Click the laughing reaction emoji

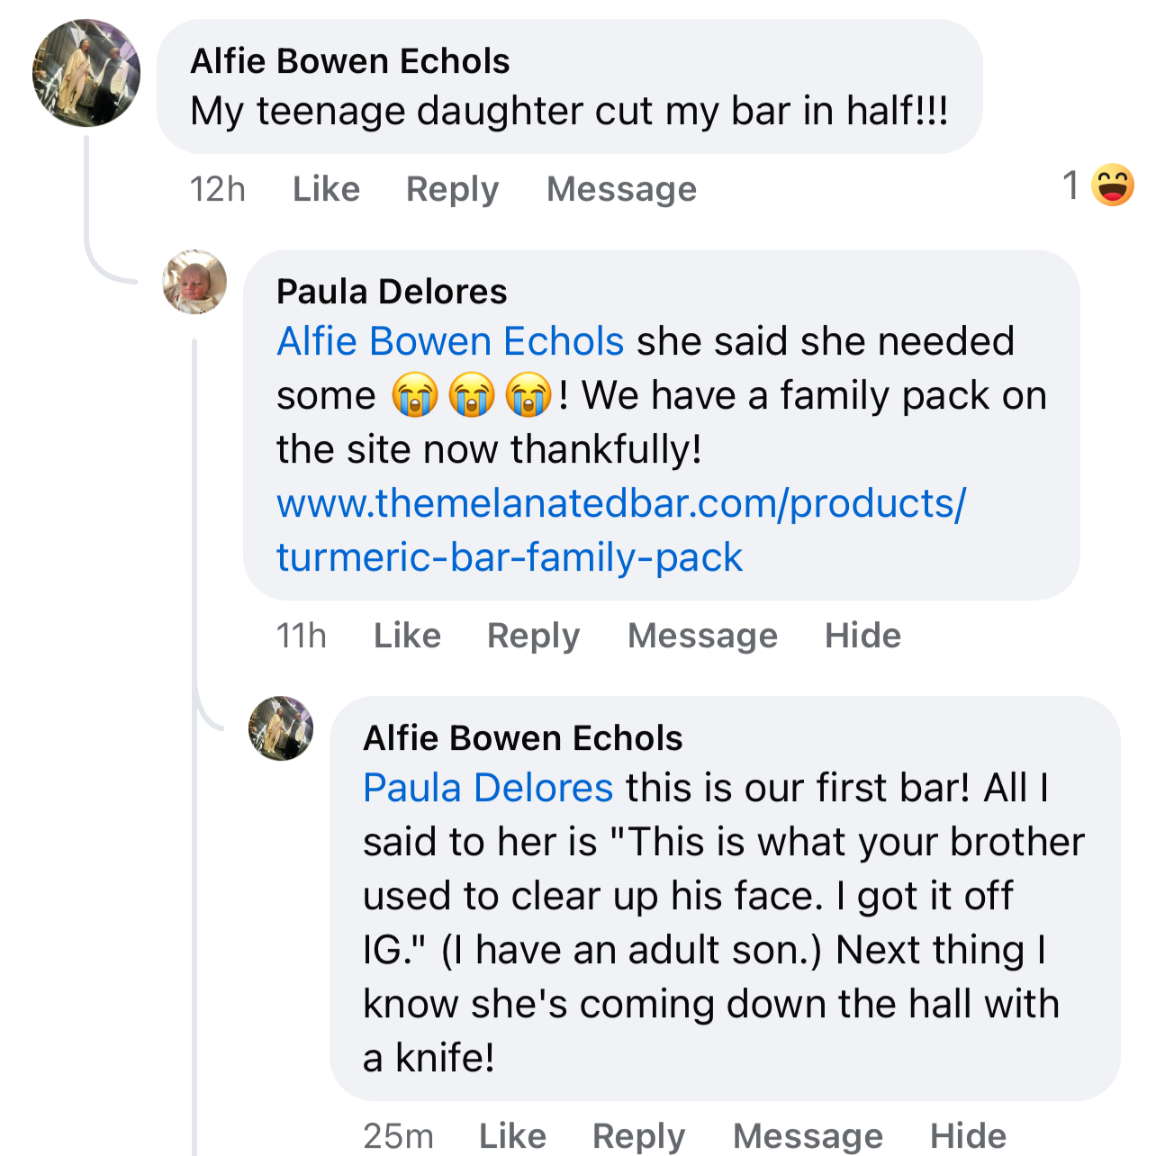point(1112,185)
